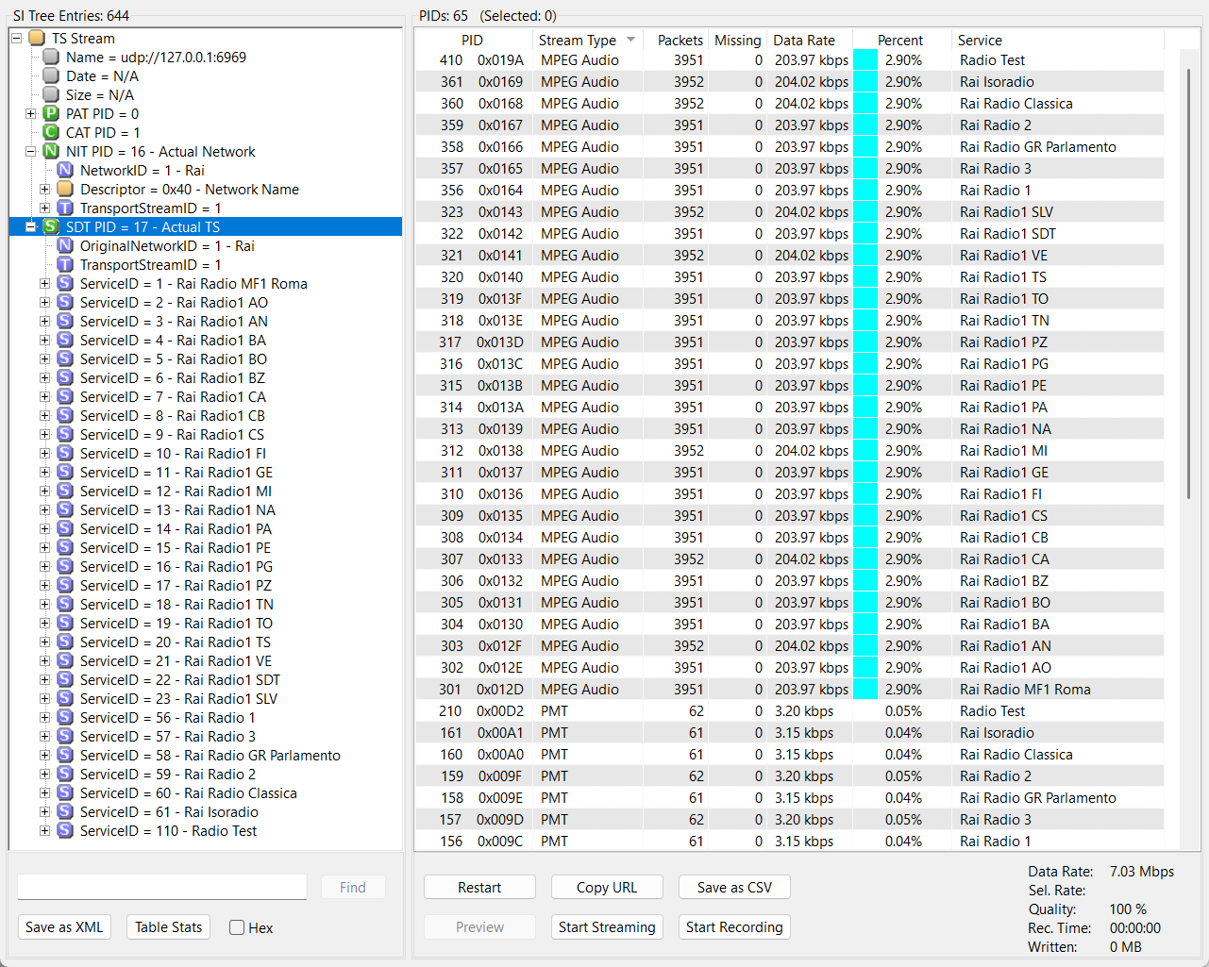Click the cyan percent bar of PID 323

(865, 212)
